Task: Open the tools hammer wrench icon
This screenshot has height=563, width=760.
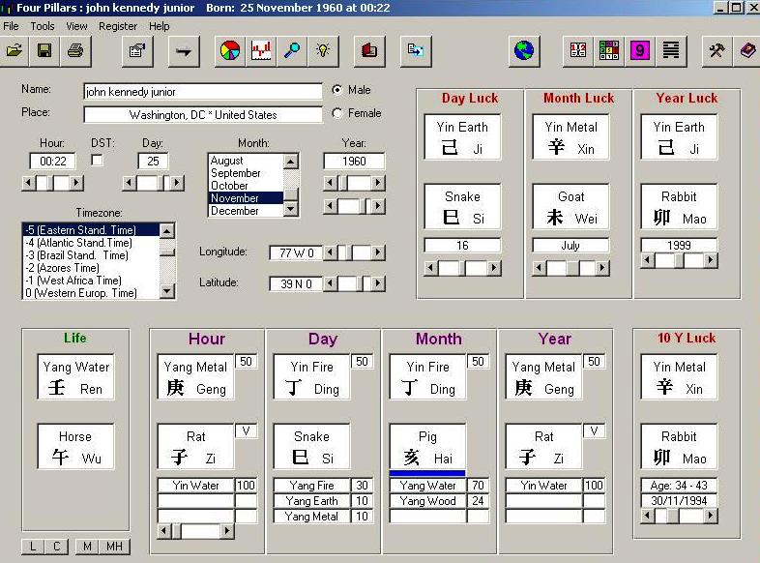Action: [x=716, y=50]
